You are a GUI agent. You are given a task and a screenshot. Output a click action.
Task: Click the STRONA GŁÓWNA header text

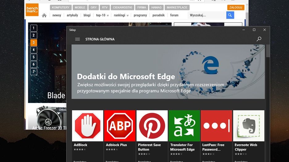coord(100,39)
